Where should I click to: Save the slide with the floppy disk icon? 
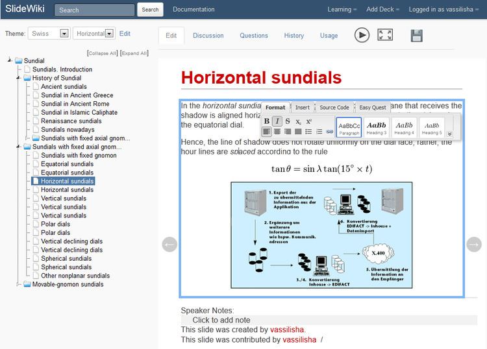click(416, 36)
